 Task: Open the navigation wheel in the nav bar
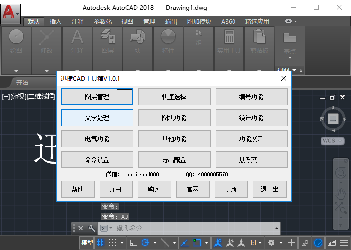point(341,173)
